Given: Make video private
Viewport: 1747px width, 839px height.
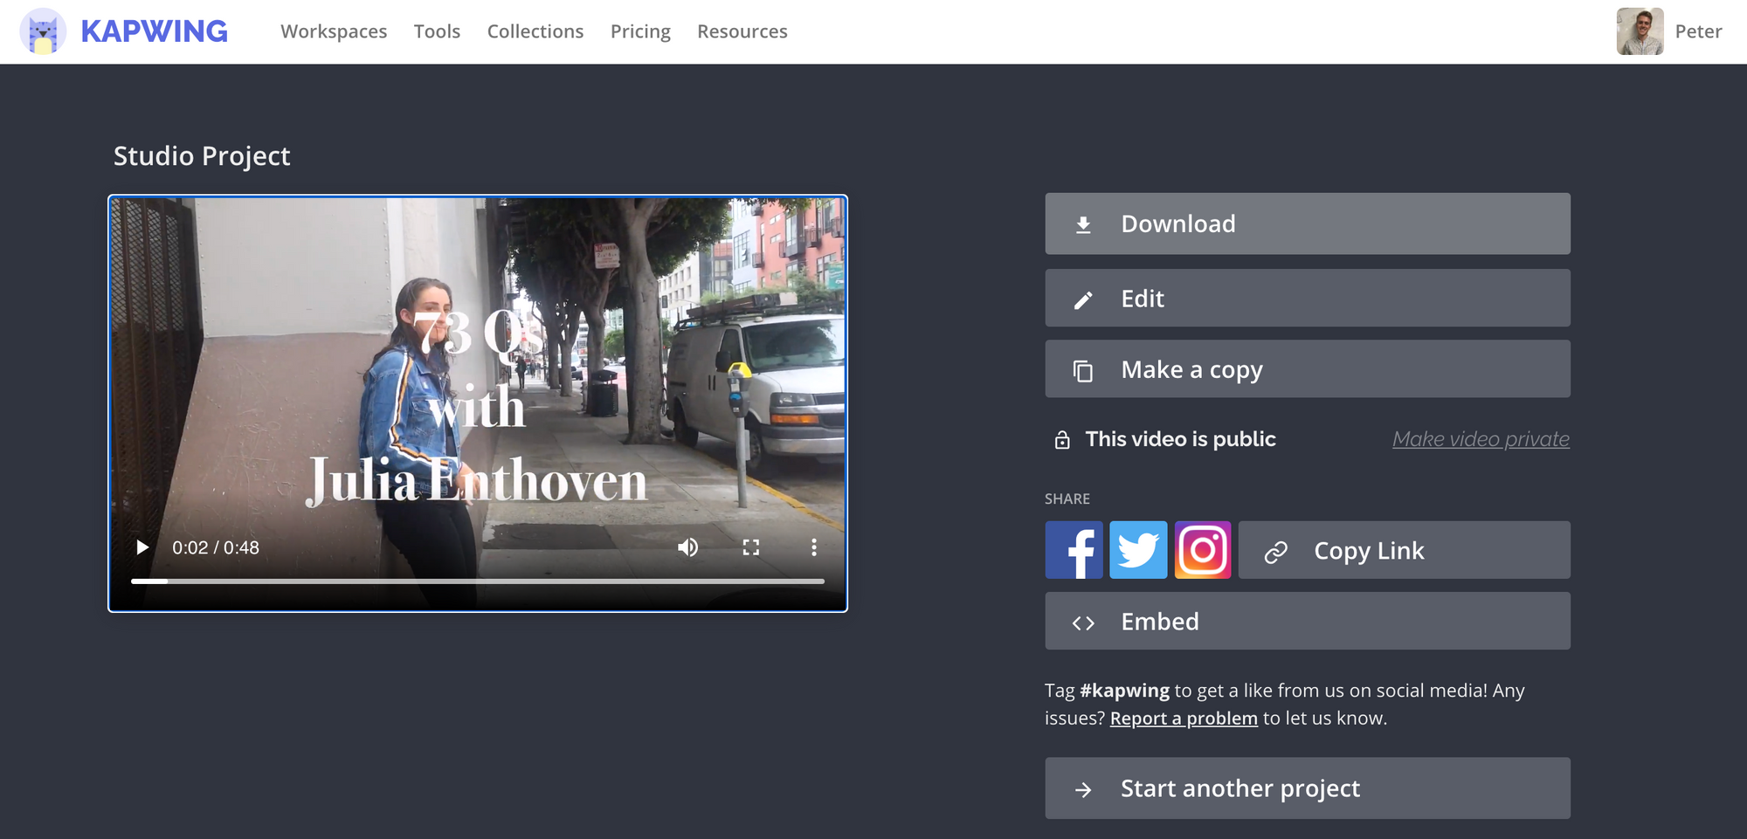Looking at the screenshot, I should tap(1481, 439).
